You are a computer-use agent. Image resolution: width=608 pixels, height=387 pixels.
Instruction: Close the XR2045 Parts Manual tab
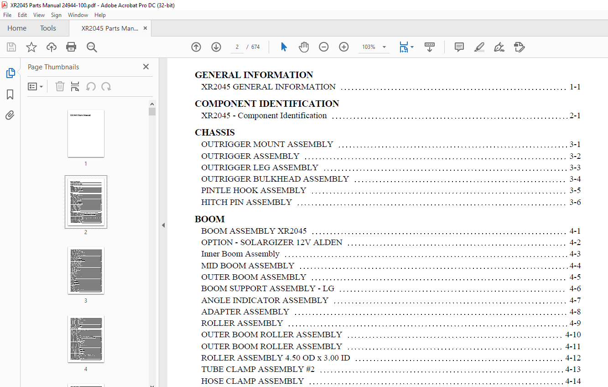tap(145, 28)
